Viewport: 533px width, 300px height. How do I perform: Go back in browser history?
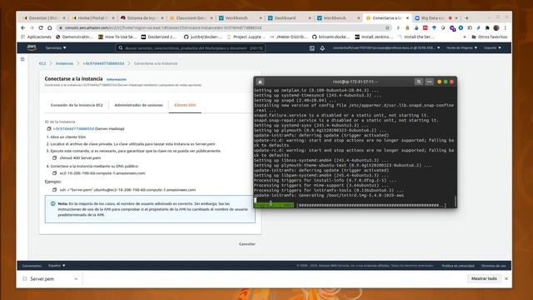(22, 27)
